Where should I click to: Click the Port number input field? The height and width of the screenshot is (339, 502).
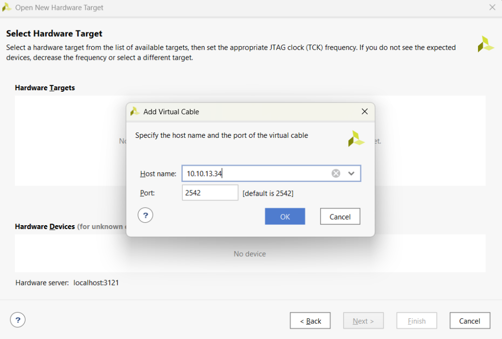coord(210,193)
